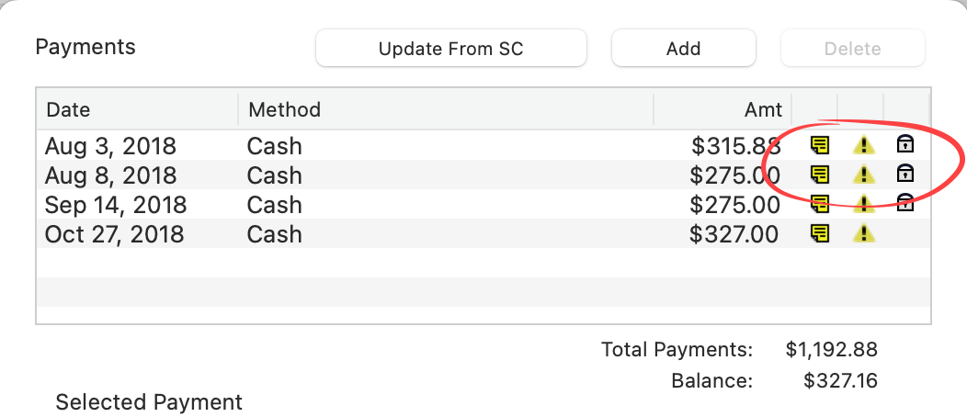Image resolution: width=967 pixels, height=417 pixels.
Task: Click the warning icon on Sep 14 payment
Action: tap(862, 203)
